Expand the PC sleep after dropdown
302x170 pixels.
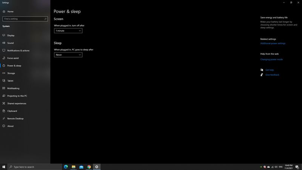(x=68, y=55)
